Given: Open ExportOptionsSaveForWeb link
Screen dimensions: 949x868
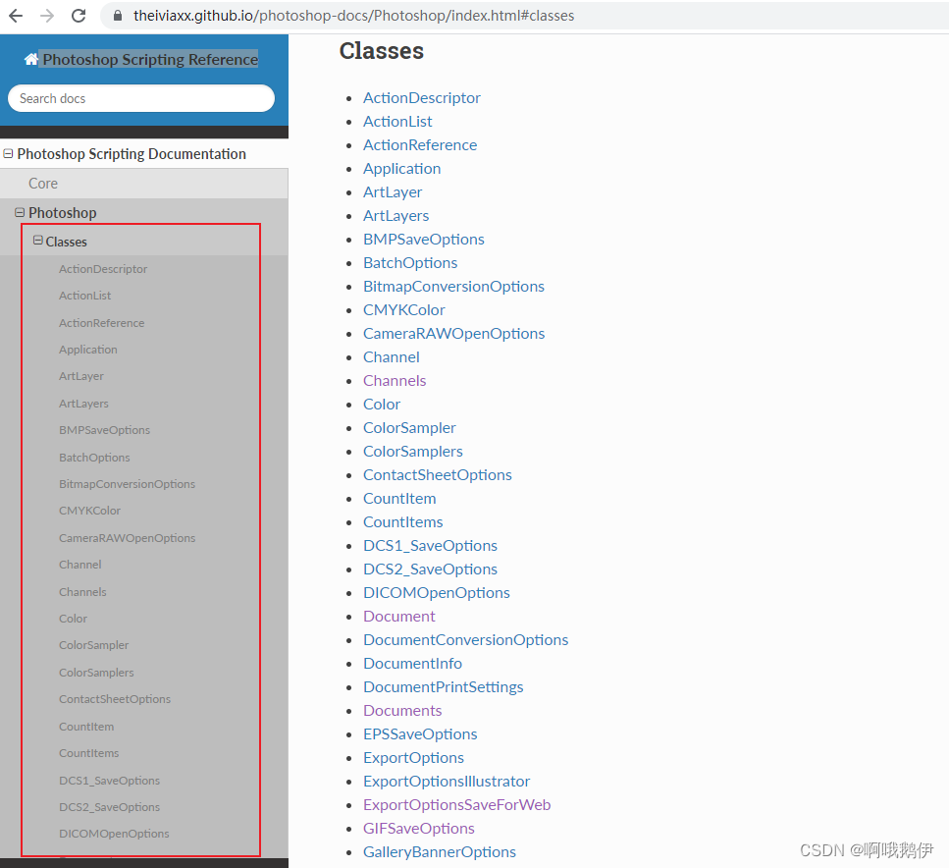Looking at the screenshot, I should pyautogui.click(x=457, y=805).
